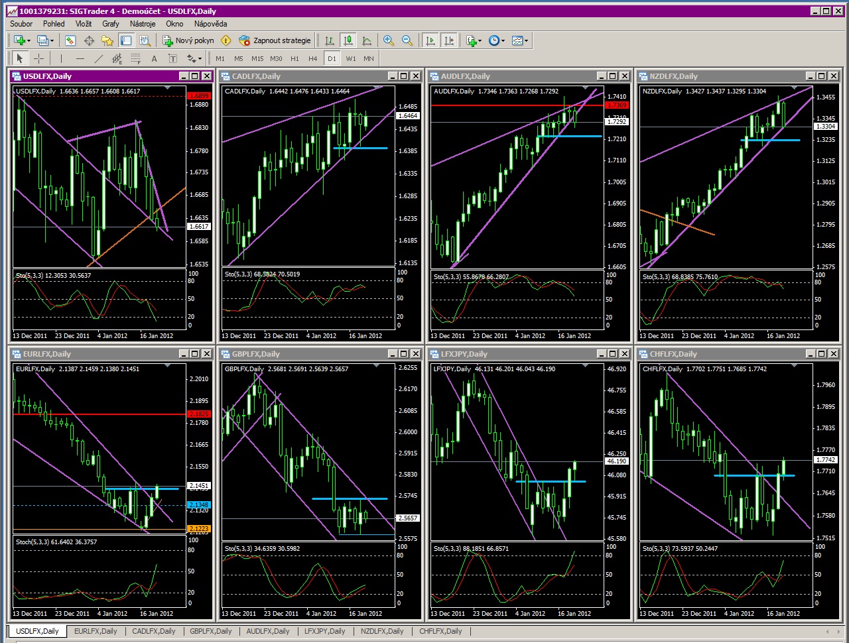The width and height of the screenshot is (849, 643).
Task: Zoom in on the chart
Action: 389,40
